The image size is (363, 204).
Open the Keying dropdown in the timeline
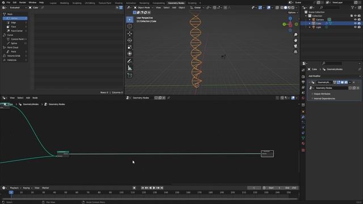[x=27, y=188]
